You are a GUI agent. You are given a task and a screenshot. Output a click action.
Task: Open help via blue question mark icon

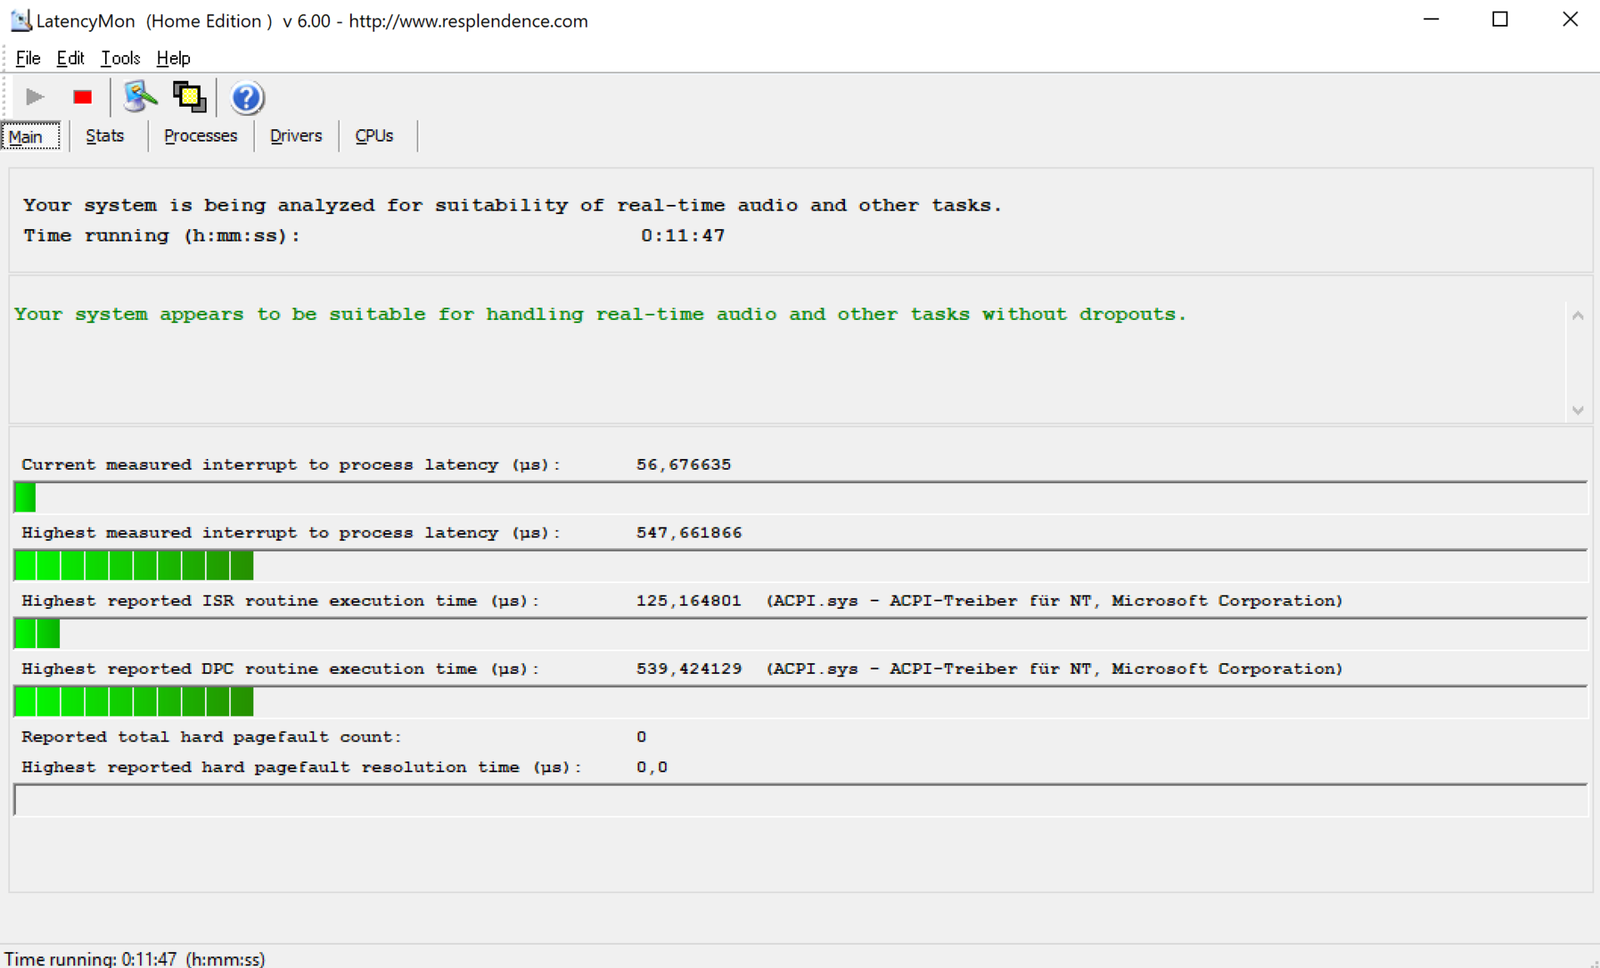[247, 97]
